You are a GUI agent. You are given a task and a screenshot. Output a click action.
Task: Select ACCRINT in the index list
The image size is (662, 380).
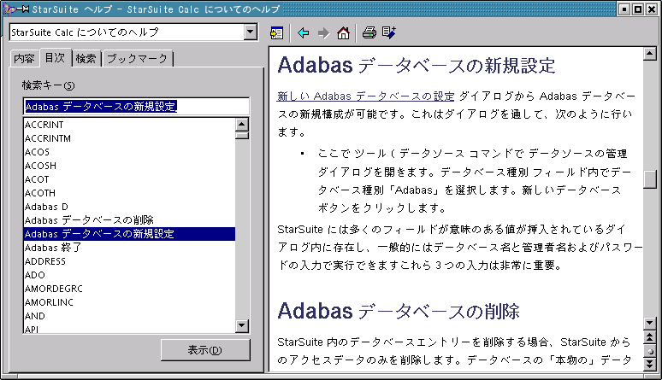129,125
